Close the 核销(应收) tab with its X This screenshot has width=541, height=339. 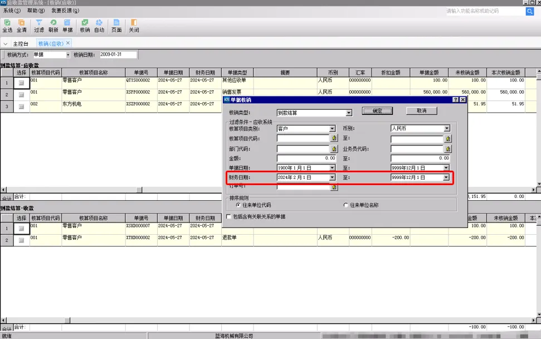tap(68, 43)
